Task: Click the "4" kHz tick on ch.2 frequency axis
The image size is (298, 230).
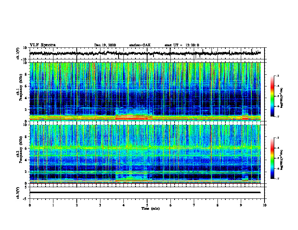Action: pos(26,160)
